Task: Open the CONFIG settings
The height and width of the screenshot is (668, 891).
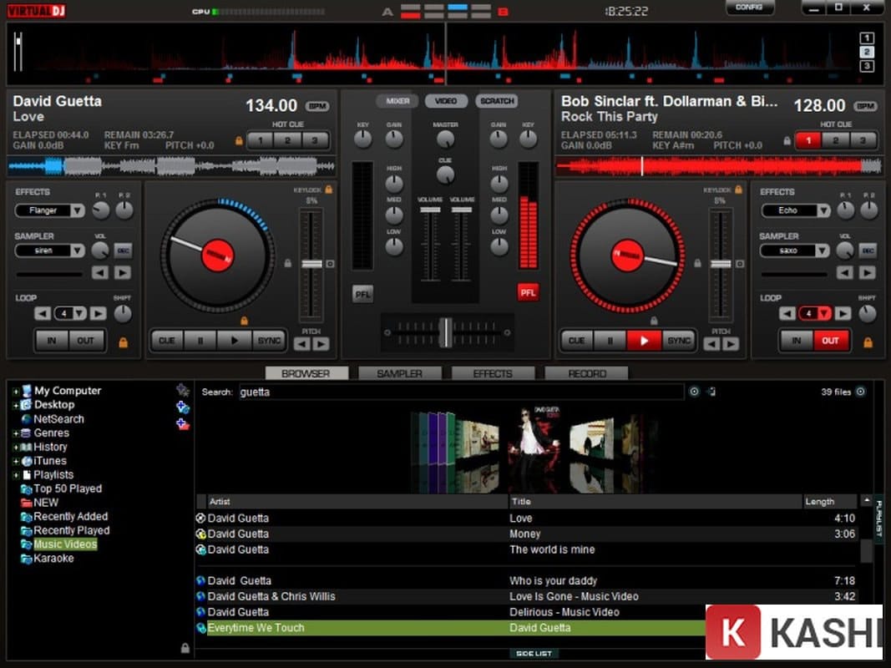Action: 750,7
